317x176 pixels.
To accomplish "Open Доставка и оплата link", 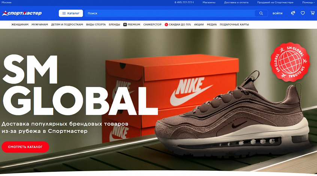I will pos(236,3).
